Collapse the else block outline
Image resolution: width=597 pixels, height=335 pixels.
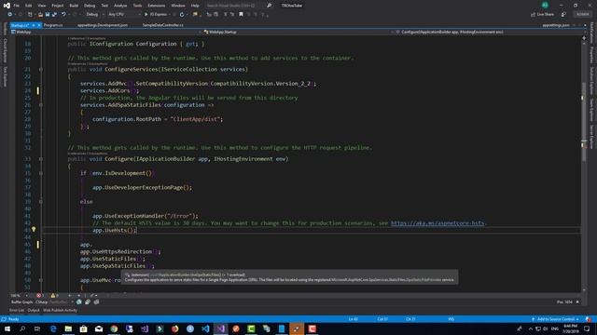[x=41, y=202]
